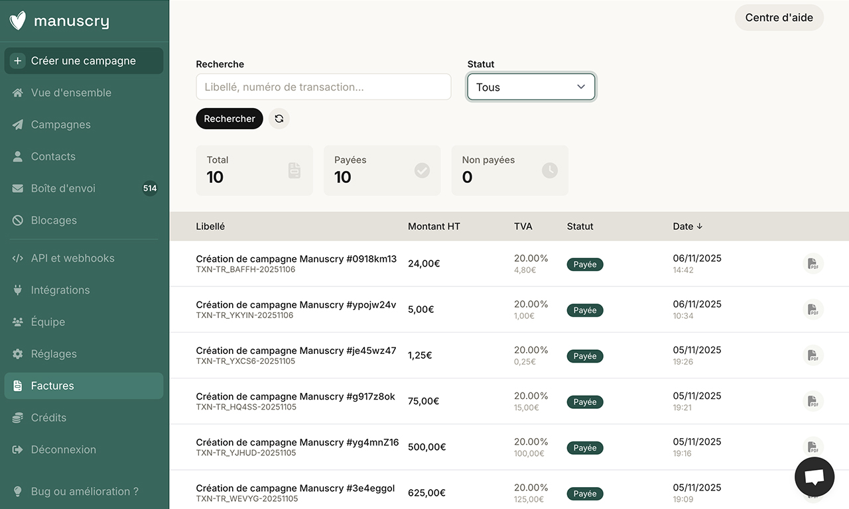
Task: Click the Rechercher button
Action: click(x=229, y=119)
